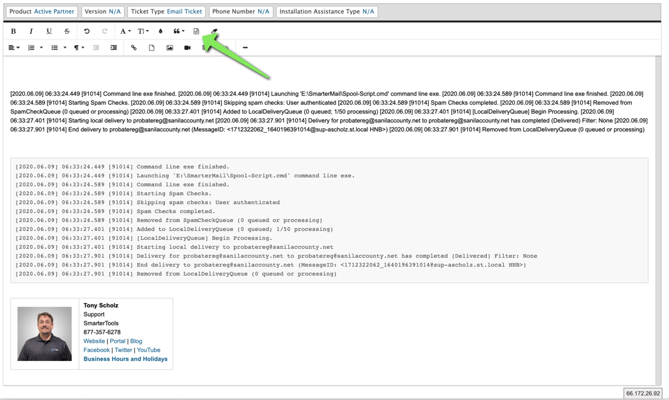The width and height of the screenshot is (669, 400).
Task: Toggle underline formatting
Action: (x=49, y=31)
